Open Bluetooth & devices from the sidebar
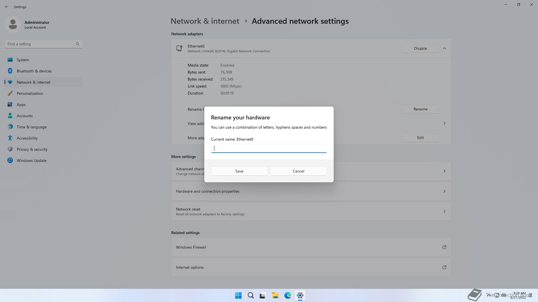538x302 pixels. point(34,71)
